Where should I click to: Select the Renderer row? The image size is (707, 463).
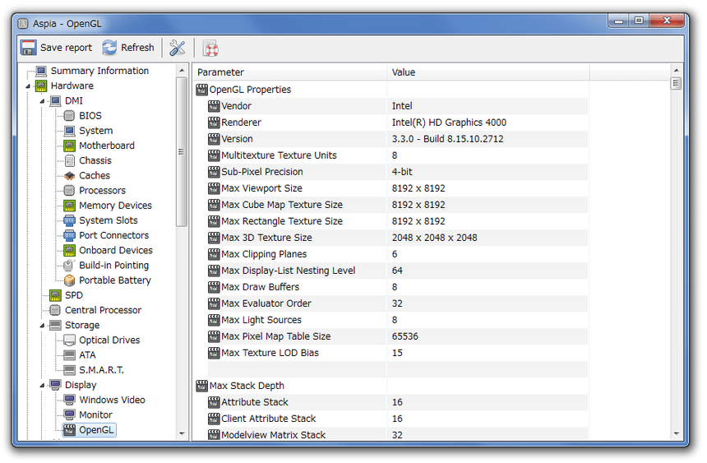[x=397, y=123]
